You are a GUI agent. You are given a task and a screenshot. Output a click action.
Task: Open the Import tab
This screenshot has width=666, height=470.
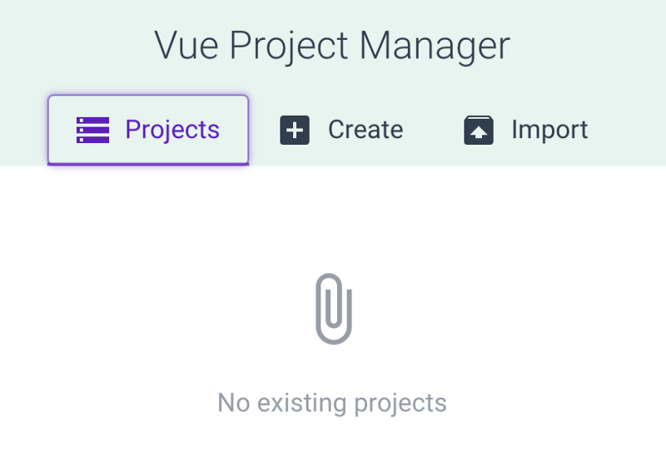pyautogui.click(x=525, y=130)
